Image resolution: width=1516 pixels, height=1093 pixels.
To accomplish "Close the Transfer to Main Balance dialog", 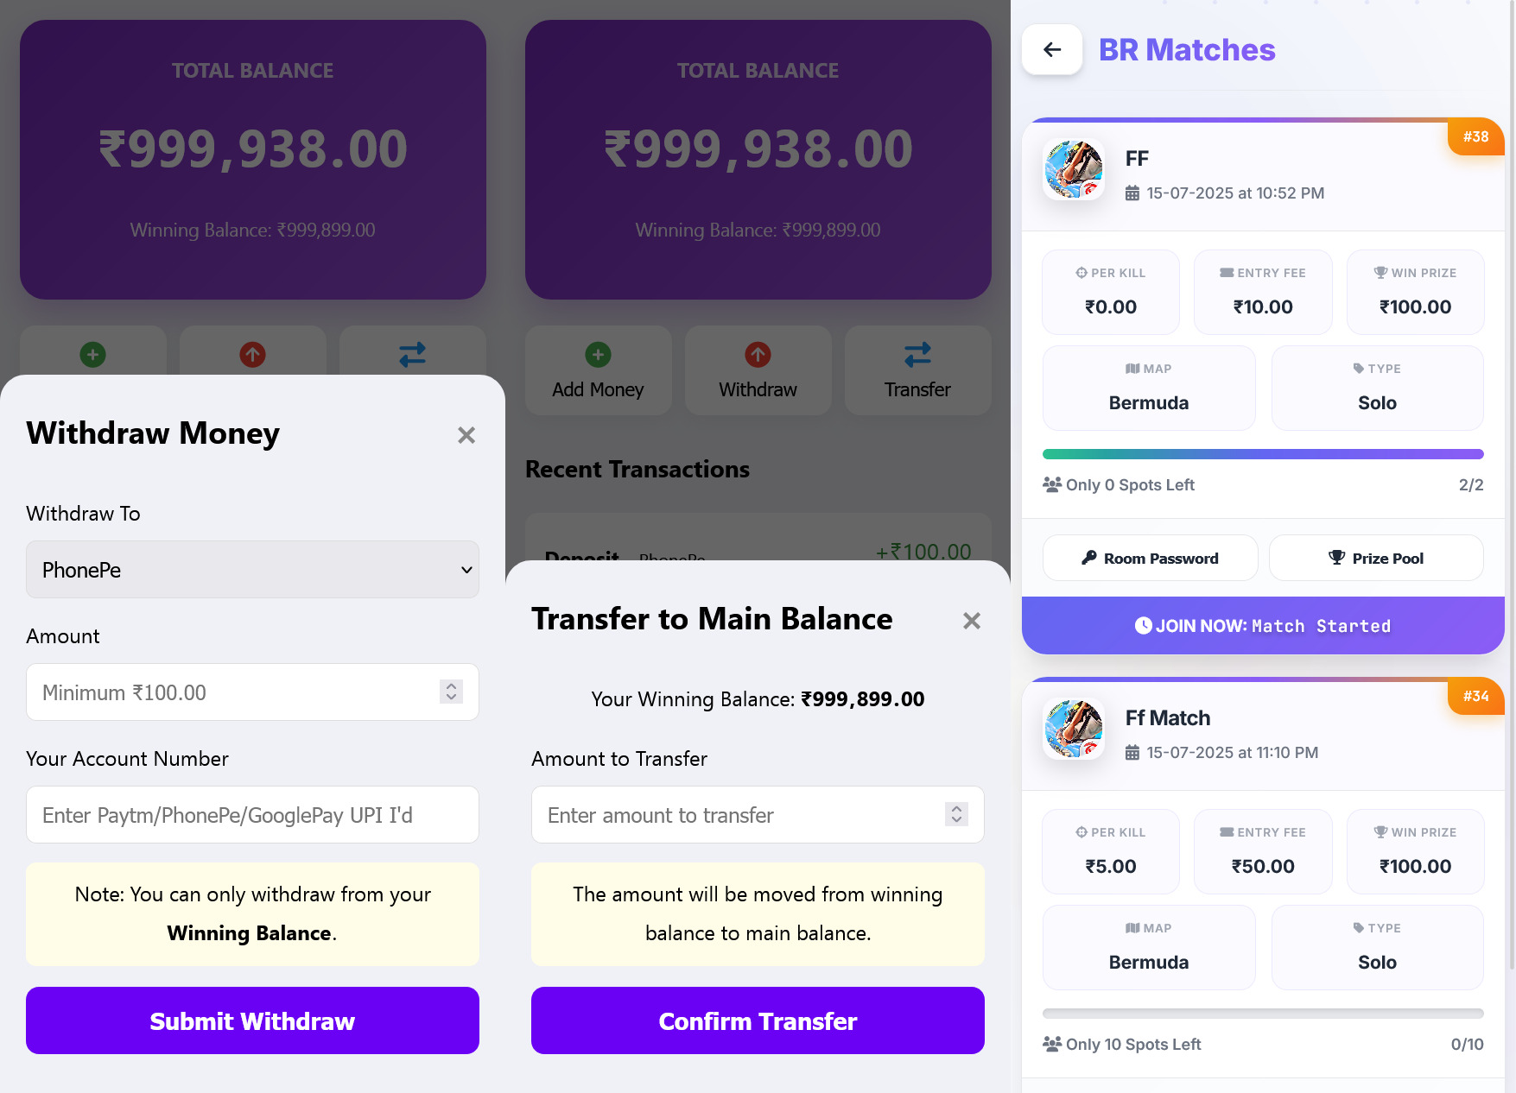I will coord(972,621).
